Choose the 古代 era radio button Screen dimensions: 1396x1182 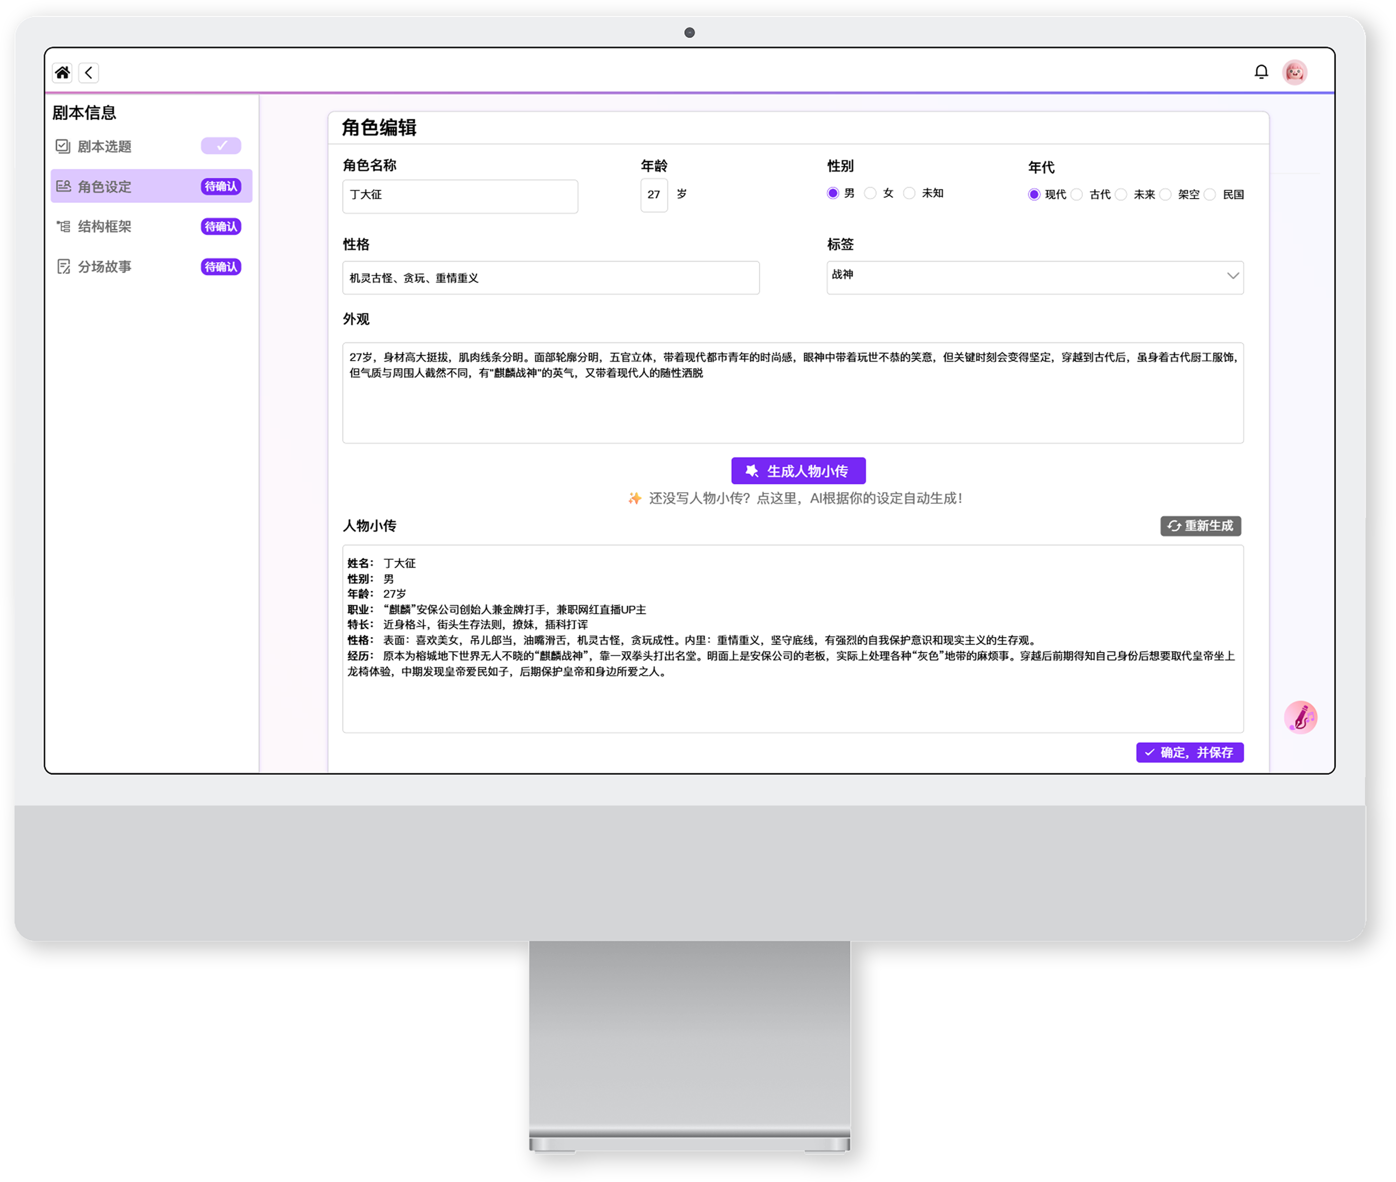pyautogui.click(x=1076, y=194)
